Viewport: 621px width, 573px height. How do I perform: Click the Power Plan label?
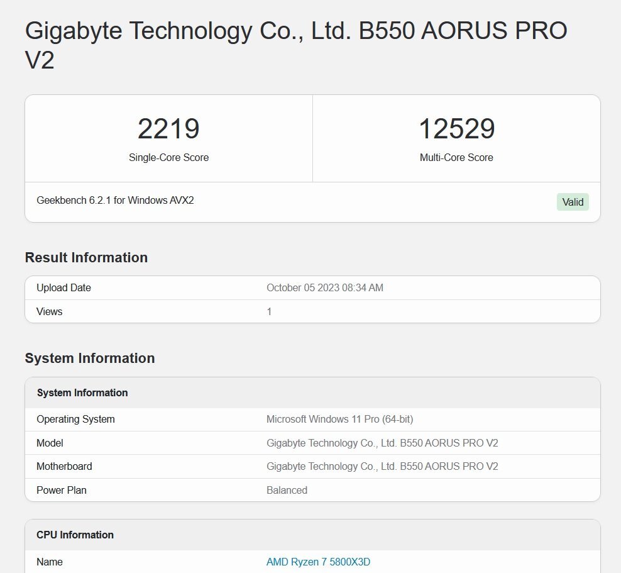pyautogui.click(x=62, y=490)
